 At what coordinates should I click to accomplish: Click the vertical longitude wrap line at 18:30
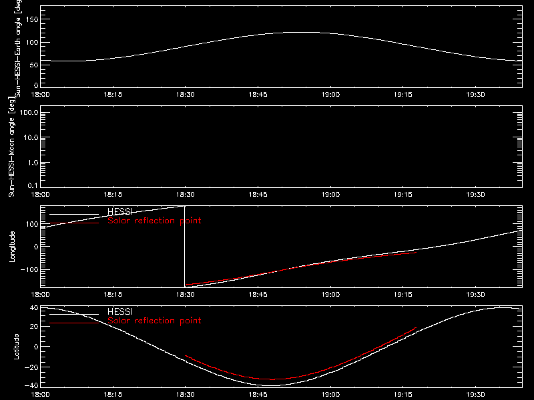click(x=185, y=247)
